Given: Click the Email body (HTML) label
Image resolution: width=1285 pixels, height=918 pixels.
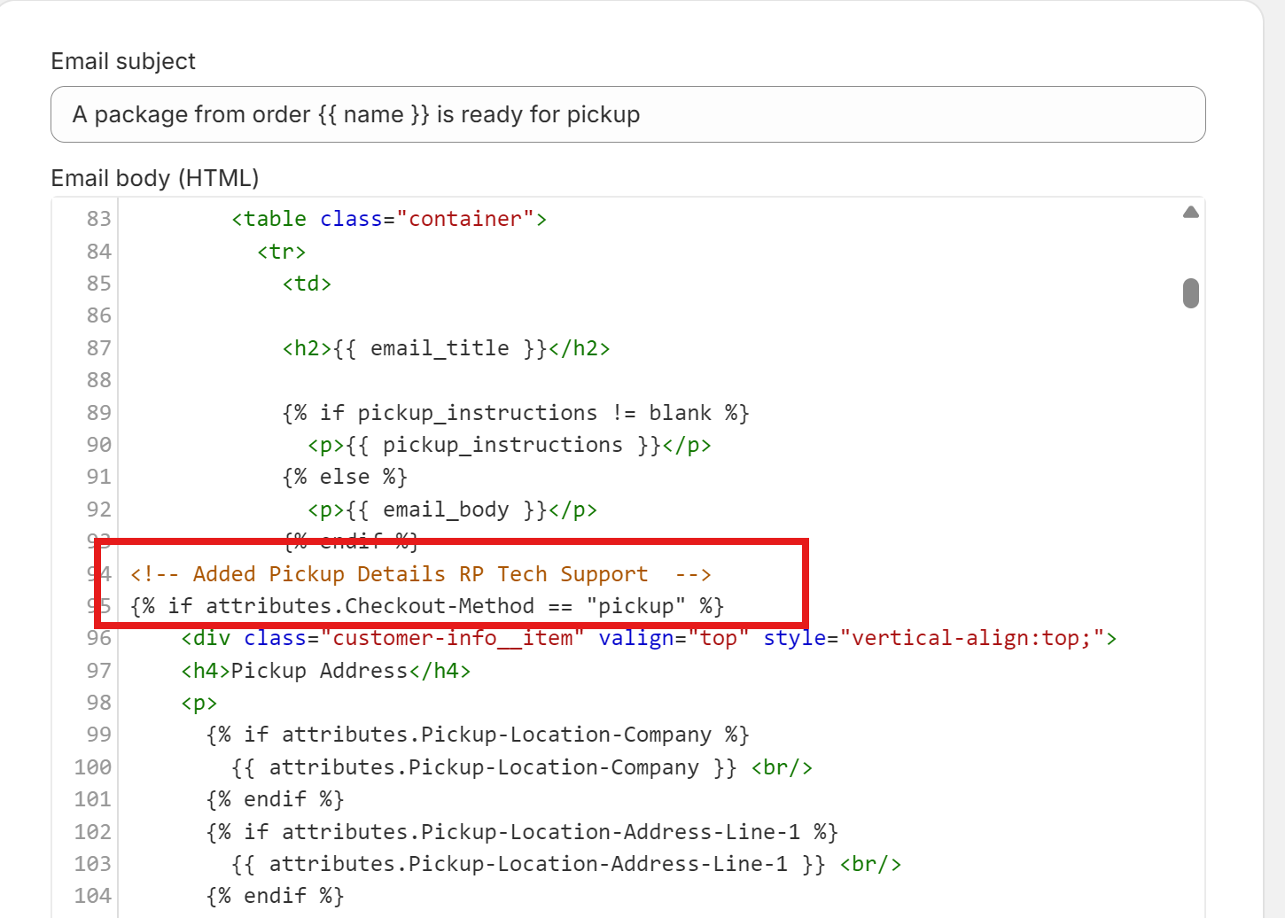Looking at the screenshot, I should (155, 178).
